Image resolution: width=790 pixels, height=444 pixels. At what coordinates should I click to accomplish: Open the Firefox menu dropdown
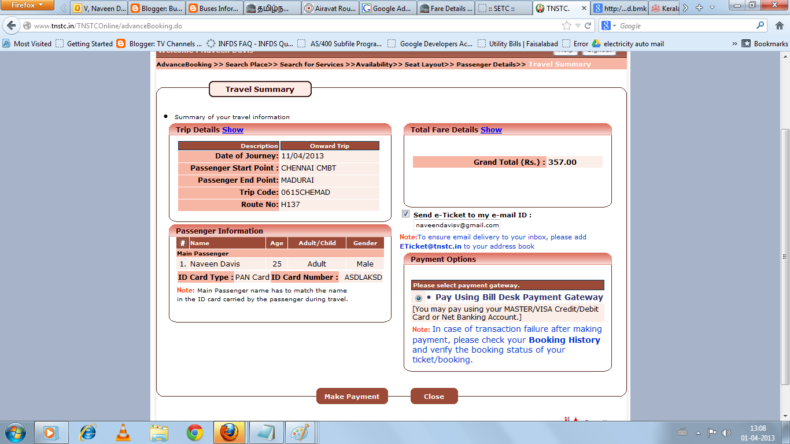click(27, 5)
